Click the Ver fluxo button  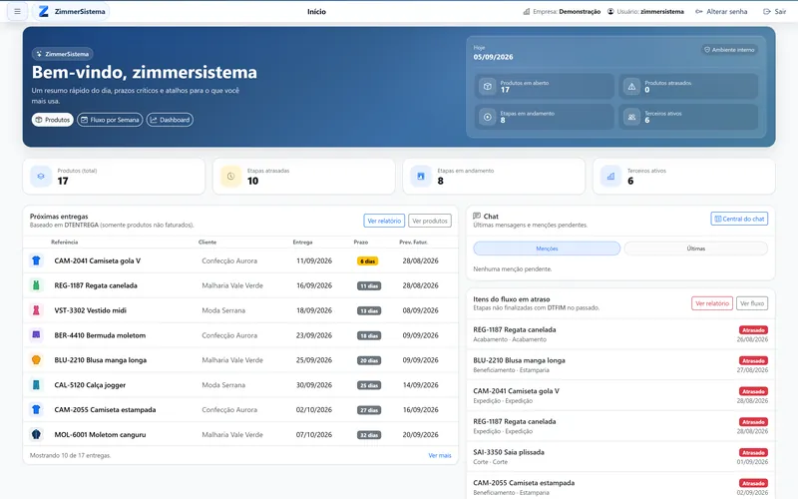coord(752,303)
